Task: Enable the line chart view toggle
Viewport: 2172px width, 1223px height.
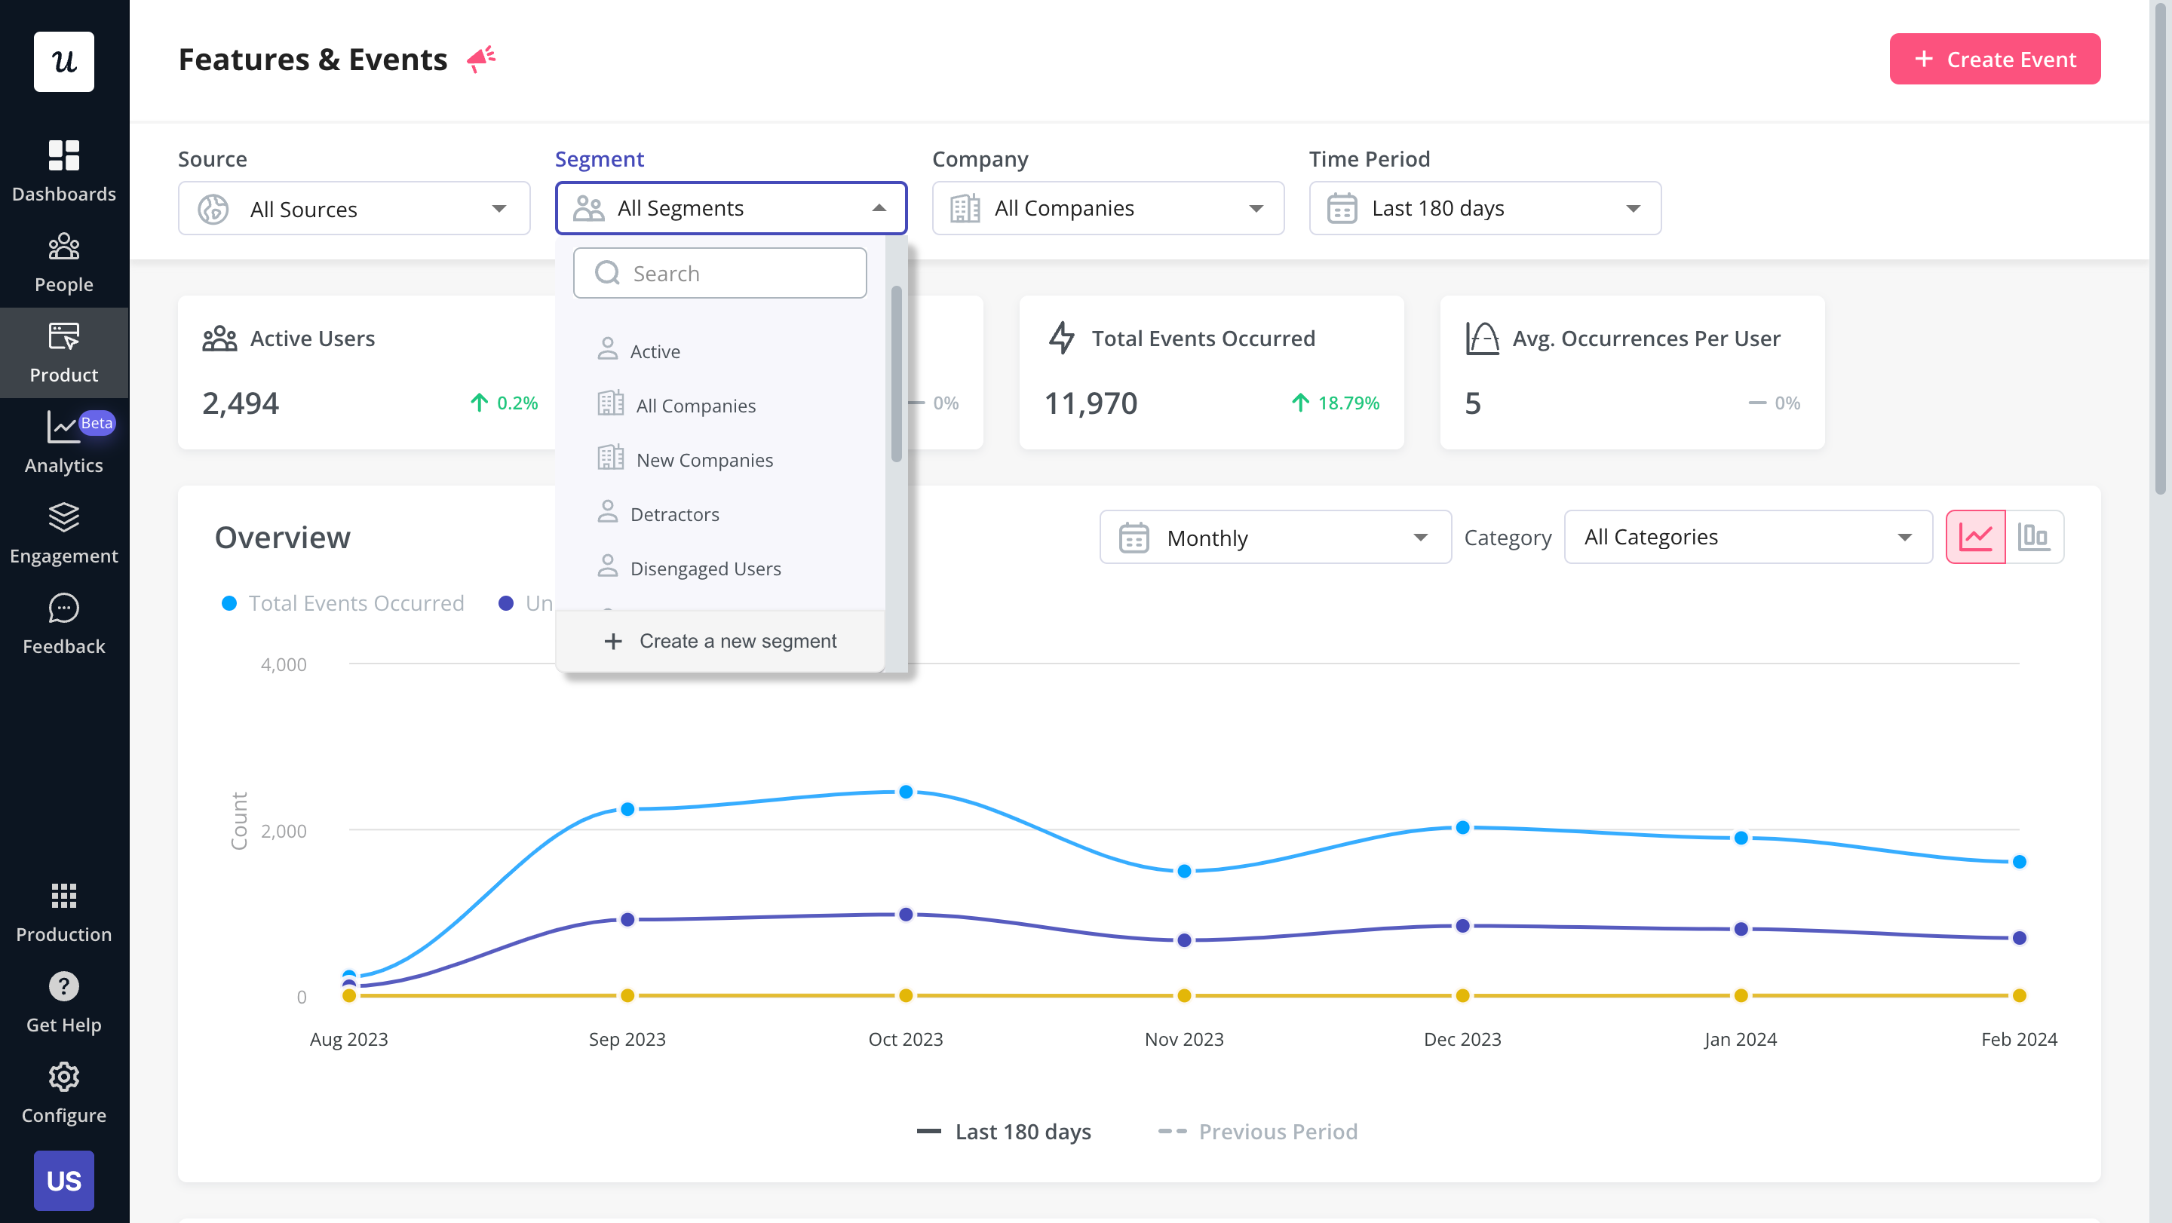Action: [x=1976, y=536]
